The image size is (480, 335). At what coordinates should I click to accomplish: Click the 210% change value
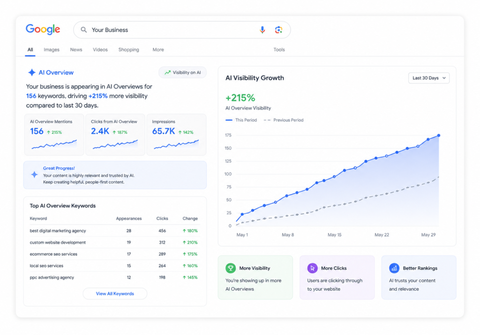click(190, 242)
